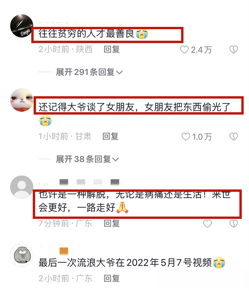Reply to the 甘肃 commenter
This screenshot has height=291, width=249.
point(110,137)
